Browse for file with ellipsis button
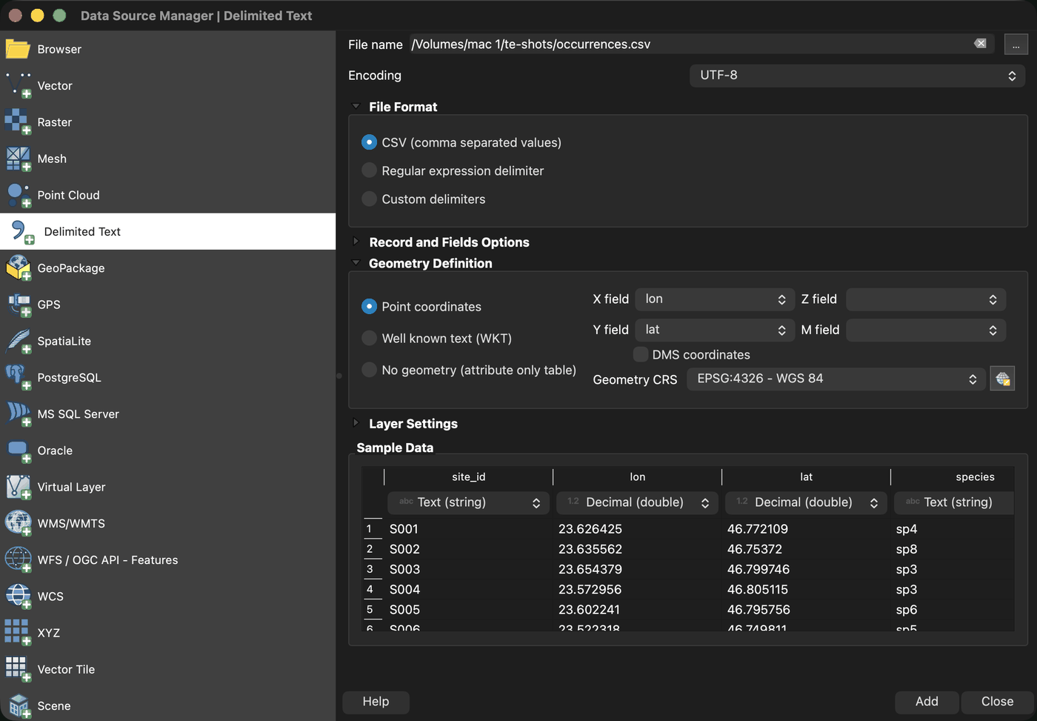Image resolution: width=1037 pixels, height=721 pixels. pos(1016,44)
